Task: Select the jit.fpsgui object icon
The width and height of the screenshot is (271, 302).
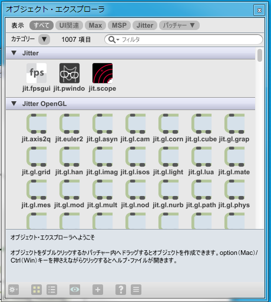Action: coord(37,73)
